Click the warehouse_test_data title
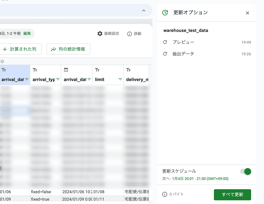Image resolution: width=264 pixels, height=204 pixels. pos(186,30)
